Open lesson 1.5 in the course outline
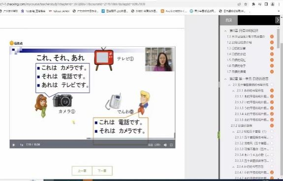Viewport: 283px width, 181px height. coord(236,60)
